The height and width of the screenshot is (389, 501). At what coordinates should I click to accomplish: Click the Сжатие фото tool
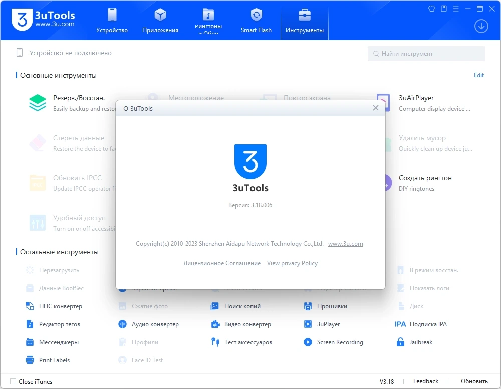point(143,306)
